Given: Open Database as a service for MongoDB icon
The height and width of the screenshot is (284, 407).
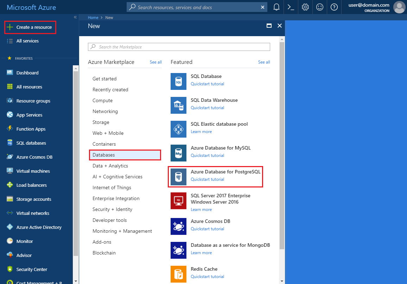Looking at the screenshot, I should pos(178,250).
